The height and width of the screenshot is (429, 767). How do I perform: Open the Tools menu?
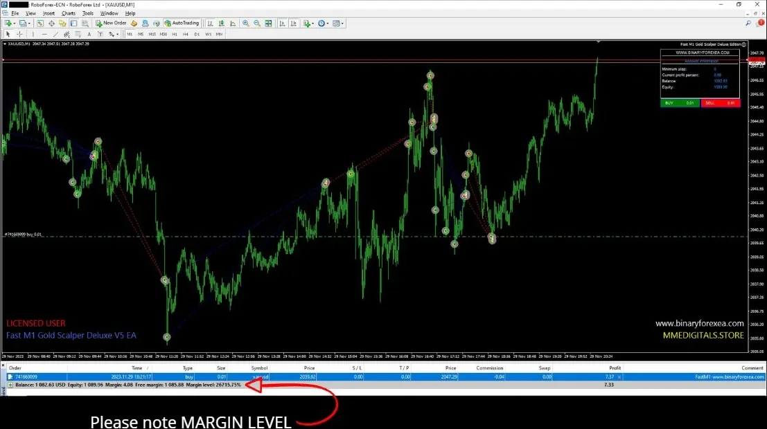click(87, 13)
